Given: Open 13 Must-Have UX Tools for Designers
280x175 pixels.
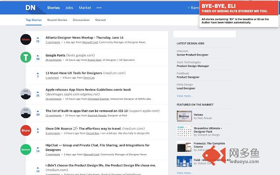Looking at the screenshot, I should (x=74, y=73).
